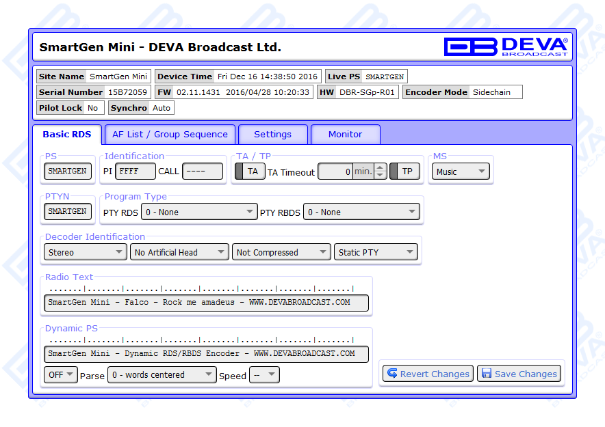Click the PI code input field
Image resolution: width=605 pixels, height=427 pixels.
tap(135, 171)
